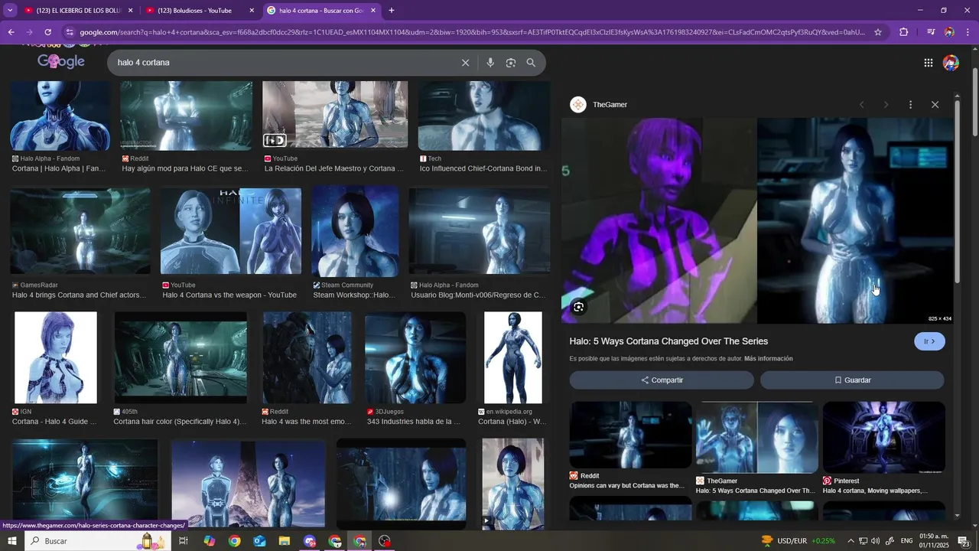Close the EL ICEBERG tab
The height and width of the screenshot is (551, 979).
(x=130, y=11)
